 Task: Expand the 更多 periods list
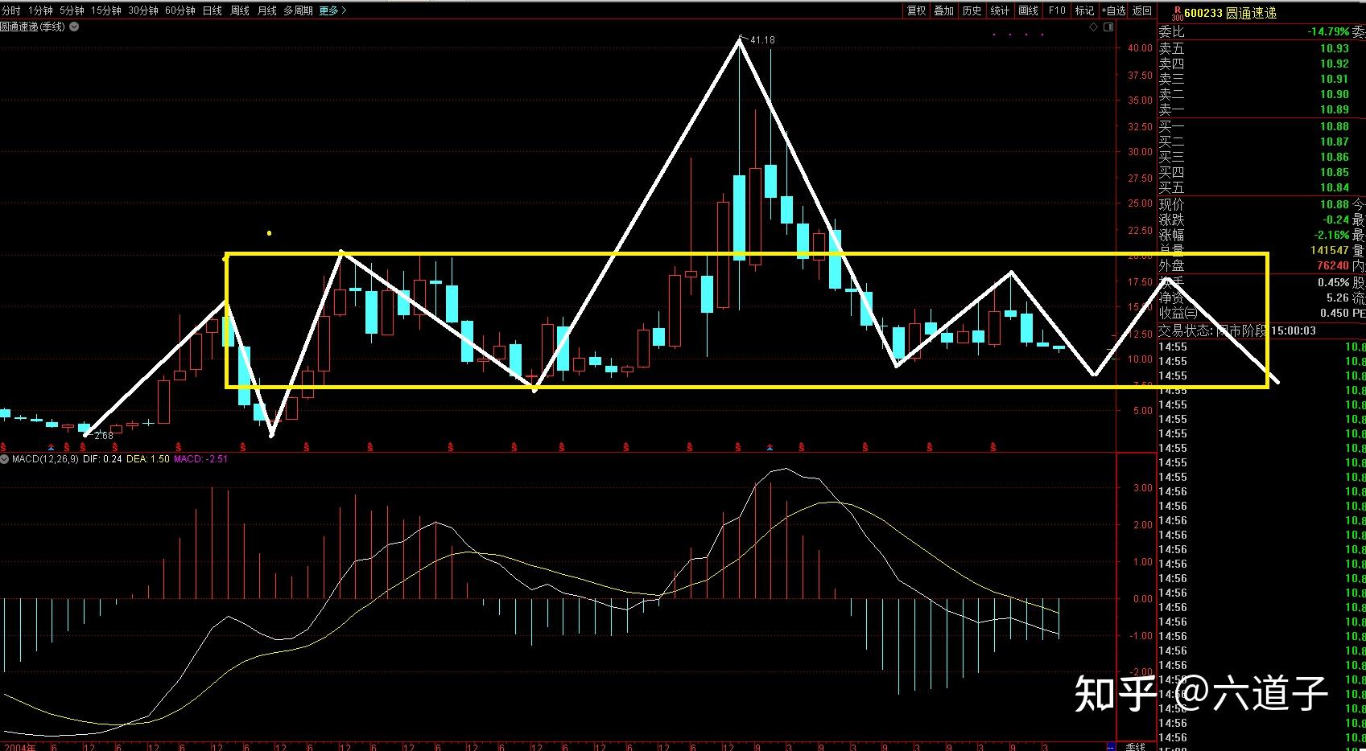[x=332, y=10]
